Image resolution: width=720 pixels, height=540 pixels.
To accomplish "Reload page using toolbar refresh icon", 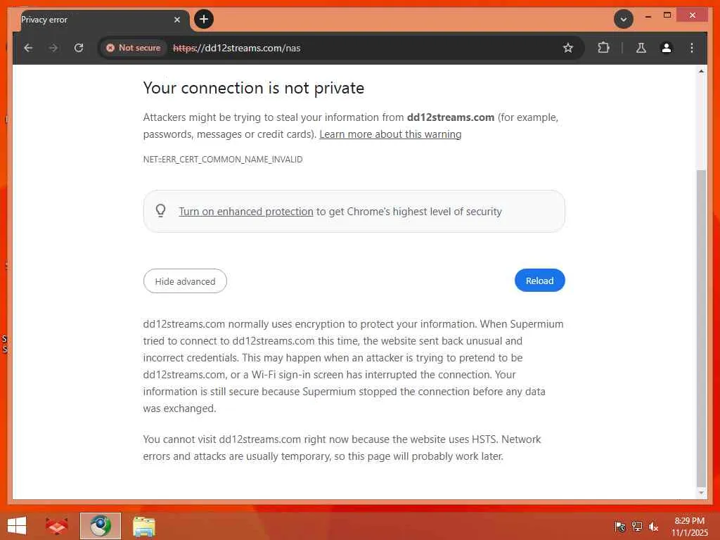I will [79, 48].
